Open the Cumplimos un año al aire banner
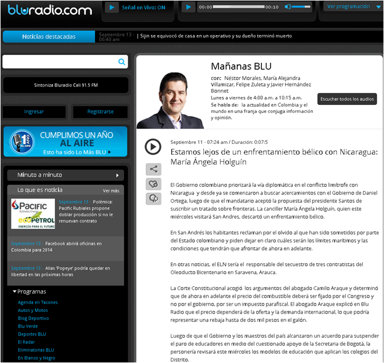This screenshot has height=363, width=384. pos(65,142)
